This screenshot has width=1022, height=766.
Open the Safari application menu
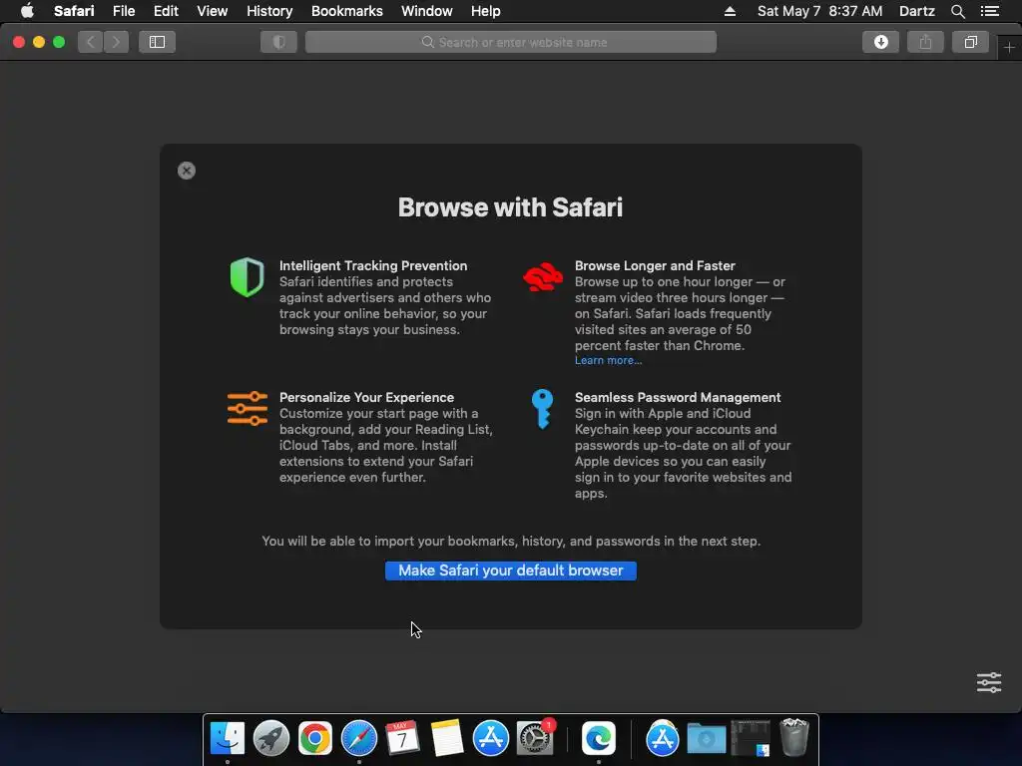click(74, 11)
